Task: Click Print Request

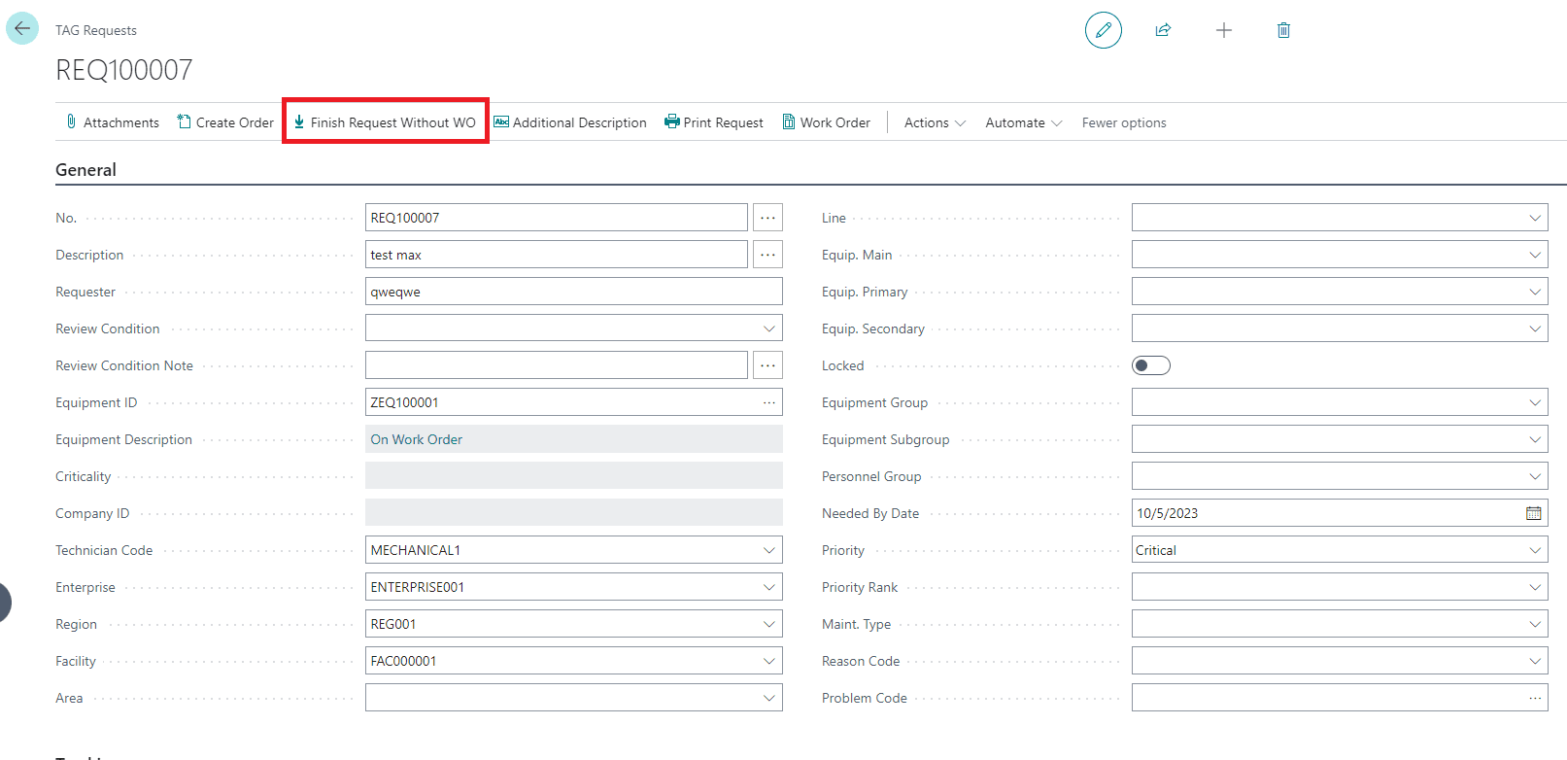Action: coord(714,122)
